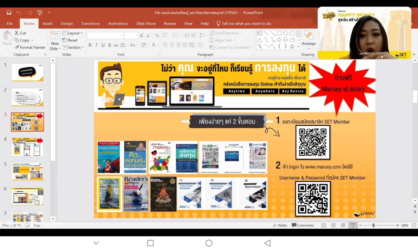Expand the shapes gallery more arrow

tap(298, 47)
